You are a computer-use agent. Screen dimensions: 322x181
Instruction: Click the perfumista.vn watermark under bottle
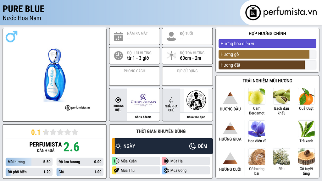point(77,107)
